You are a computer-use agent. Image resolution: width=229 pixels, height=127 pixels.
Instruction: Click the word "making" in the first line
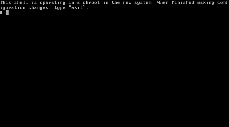(x=206, y=3)
